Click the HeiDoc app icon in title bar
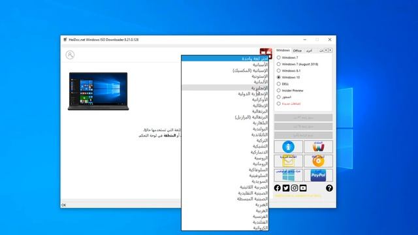 coord(65,40)
